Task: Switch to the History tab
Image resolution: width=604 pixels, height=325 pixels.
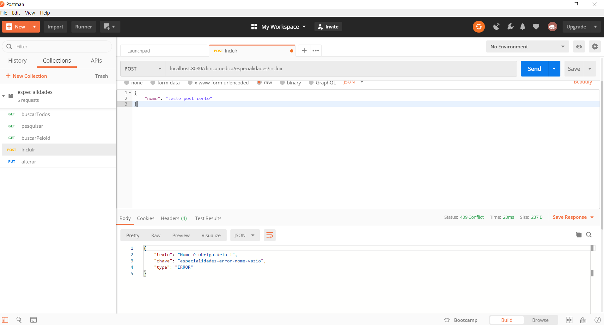Action: pyautogui.click(x=17, y=61)
